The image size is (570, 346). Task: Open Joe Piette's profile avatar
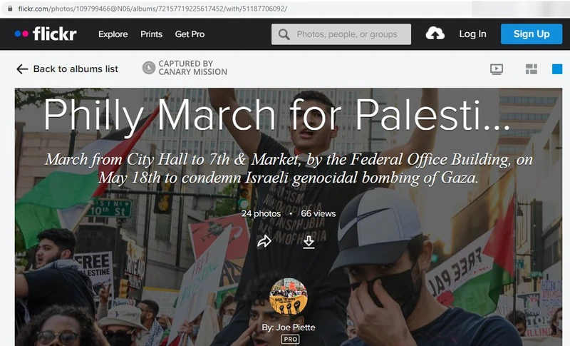coord(289,297)
